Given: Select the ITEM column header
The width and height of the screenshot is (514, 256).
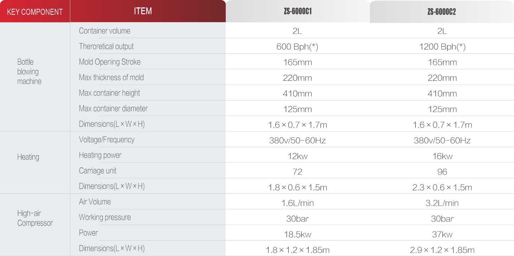Looking at the screenshot, I should [148, 11].
